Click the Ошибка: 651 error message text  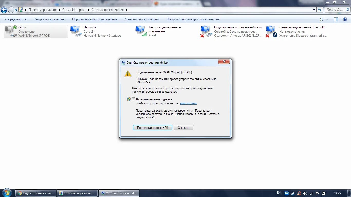(x=176, y=81)
